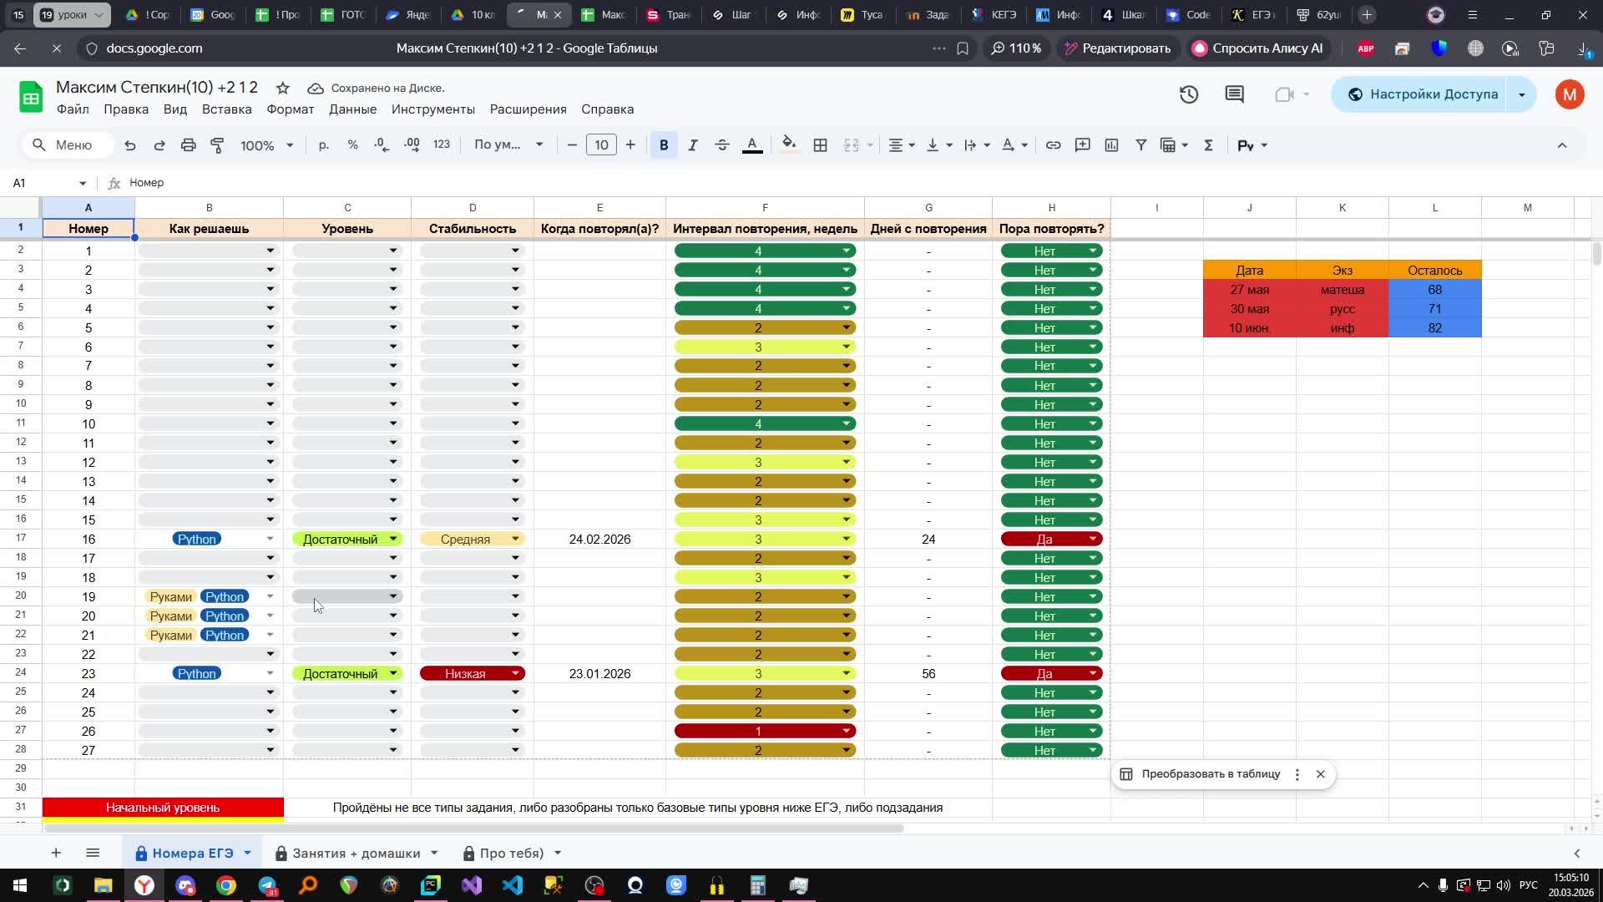1603x902 pixels.
Task: Open the Данные menu
Action: (352, 109)
